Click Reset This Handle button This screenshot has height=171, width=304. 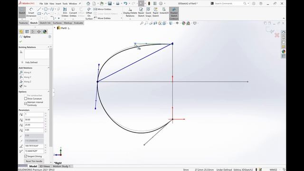click(34, 161)
